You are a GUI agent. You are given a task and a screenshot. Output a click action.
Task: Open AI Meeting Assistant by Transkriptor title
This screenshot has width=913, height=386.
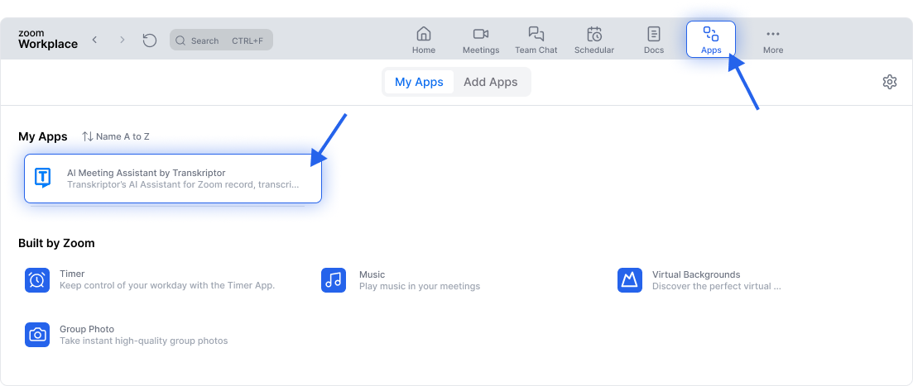tap(147, 173)
